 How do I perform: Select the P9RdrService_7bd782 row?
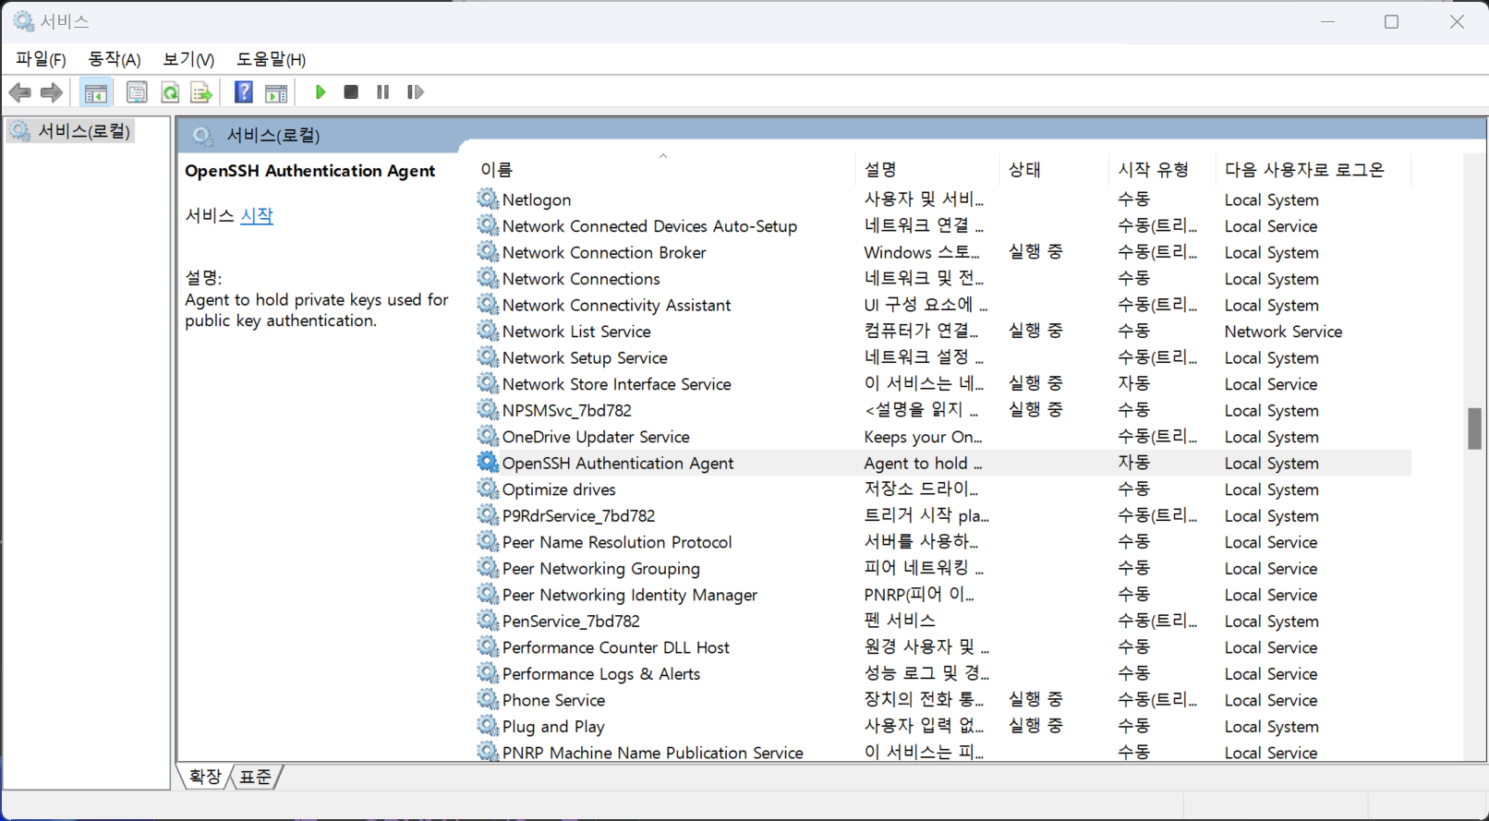943,515
